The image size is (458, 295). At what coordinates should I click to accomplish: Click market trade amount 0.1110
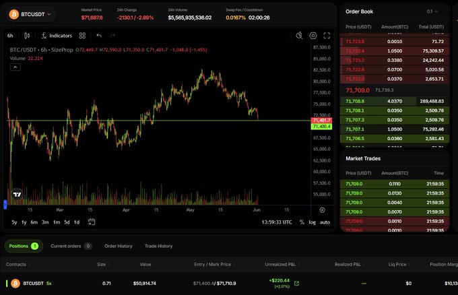click(x=395, y=184)
